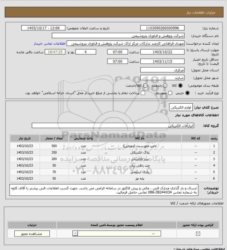Image resolution: width=227 pixels, height=250 pixels.
Task: Click the چند راهی برق item name
Action: click(140, 166)
